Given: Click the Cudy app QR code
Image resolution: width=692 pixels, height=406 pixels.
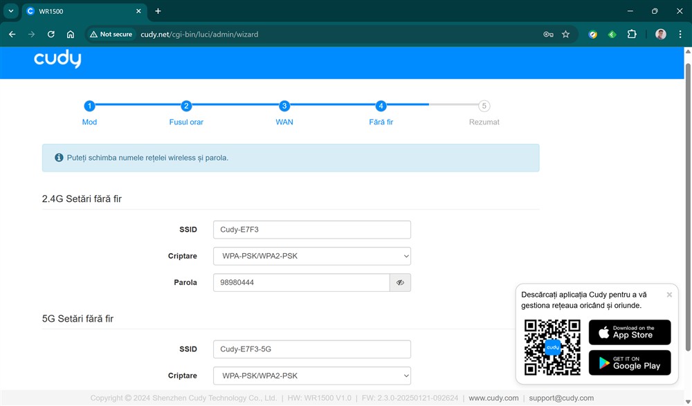Looking at the screenshot, I should 552,347.
